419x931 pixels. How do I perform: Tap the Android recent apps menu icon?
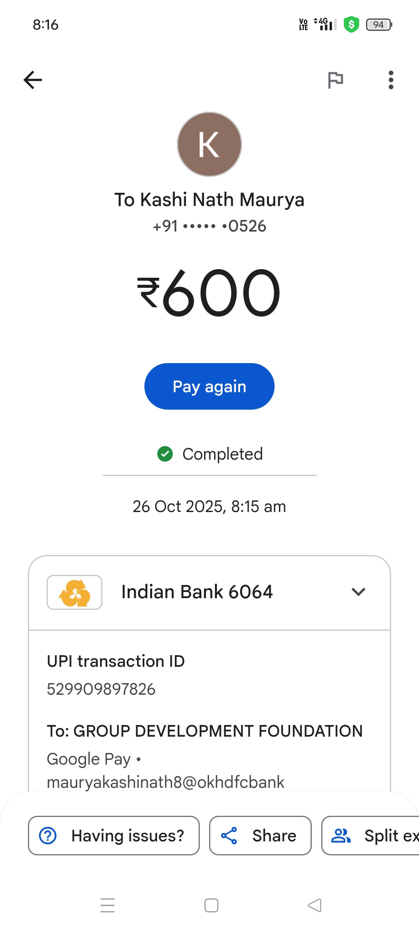pos(107,905)
